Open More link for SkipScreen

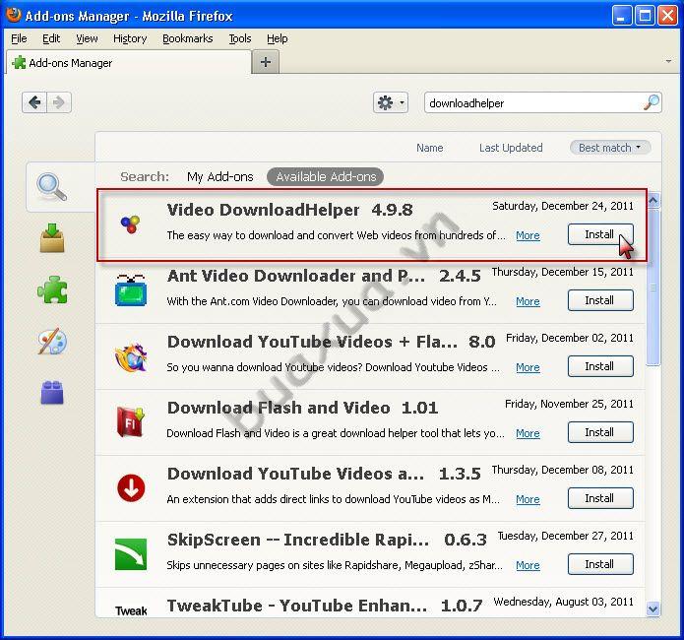[528, 565]
